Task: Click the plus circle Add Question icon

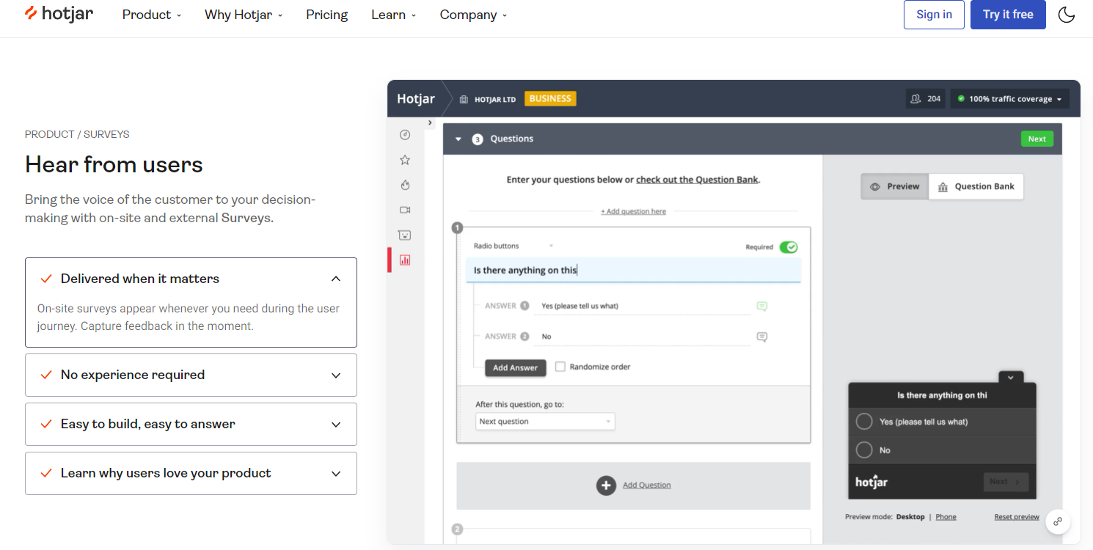Action: [x=606, y=485]
